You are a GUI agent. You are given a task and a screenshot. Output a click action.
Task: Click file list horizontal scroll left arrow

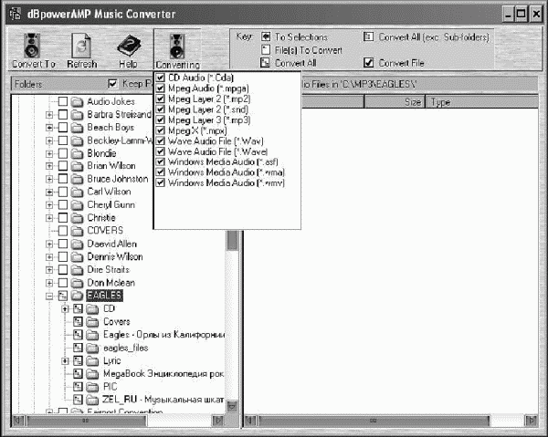(250, 420)
